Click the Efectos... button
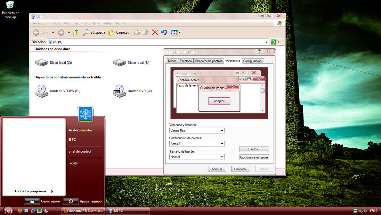This screenshot has width=381, height=215. [254, 149]
